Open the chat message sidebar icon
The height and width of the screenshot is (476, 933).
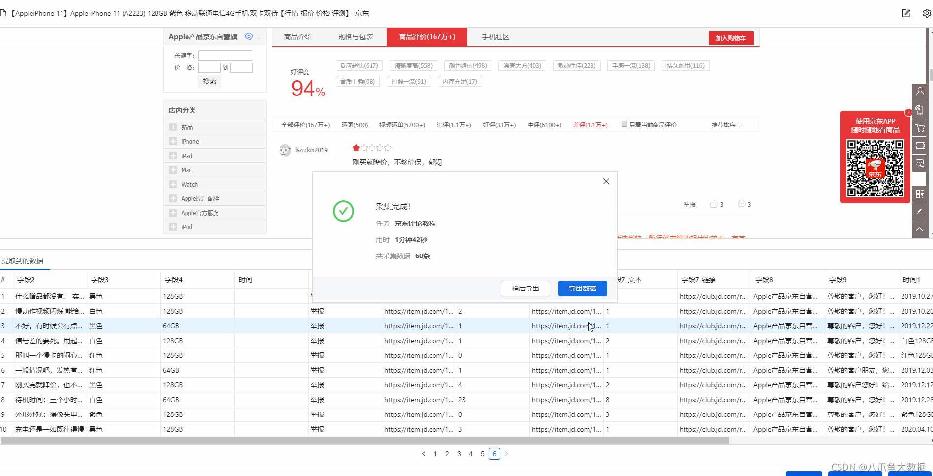click(920, 163)
